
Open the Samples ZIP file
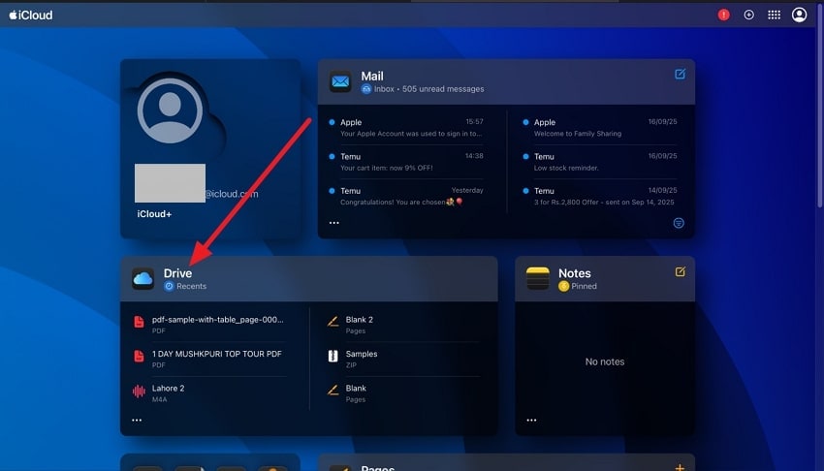point(403,360)
